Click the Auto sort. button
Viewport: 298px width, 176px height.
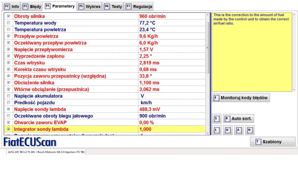pos(239,118)
